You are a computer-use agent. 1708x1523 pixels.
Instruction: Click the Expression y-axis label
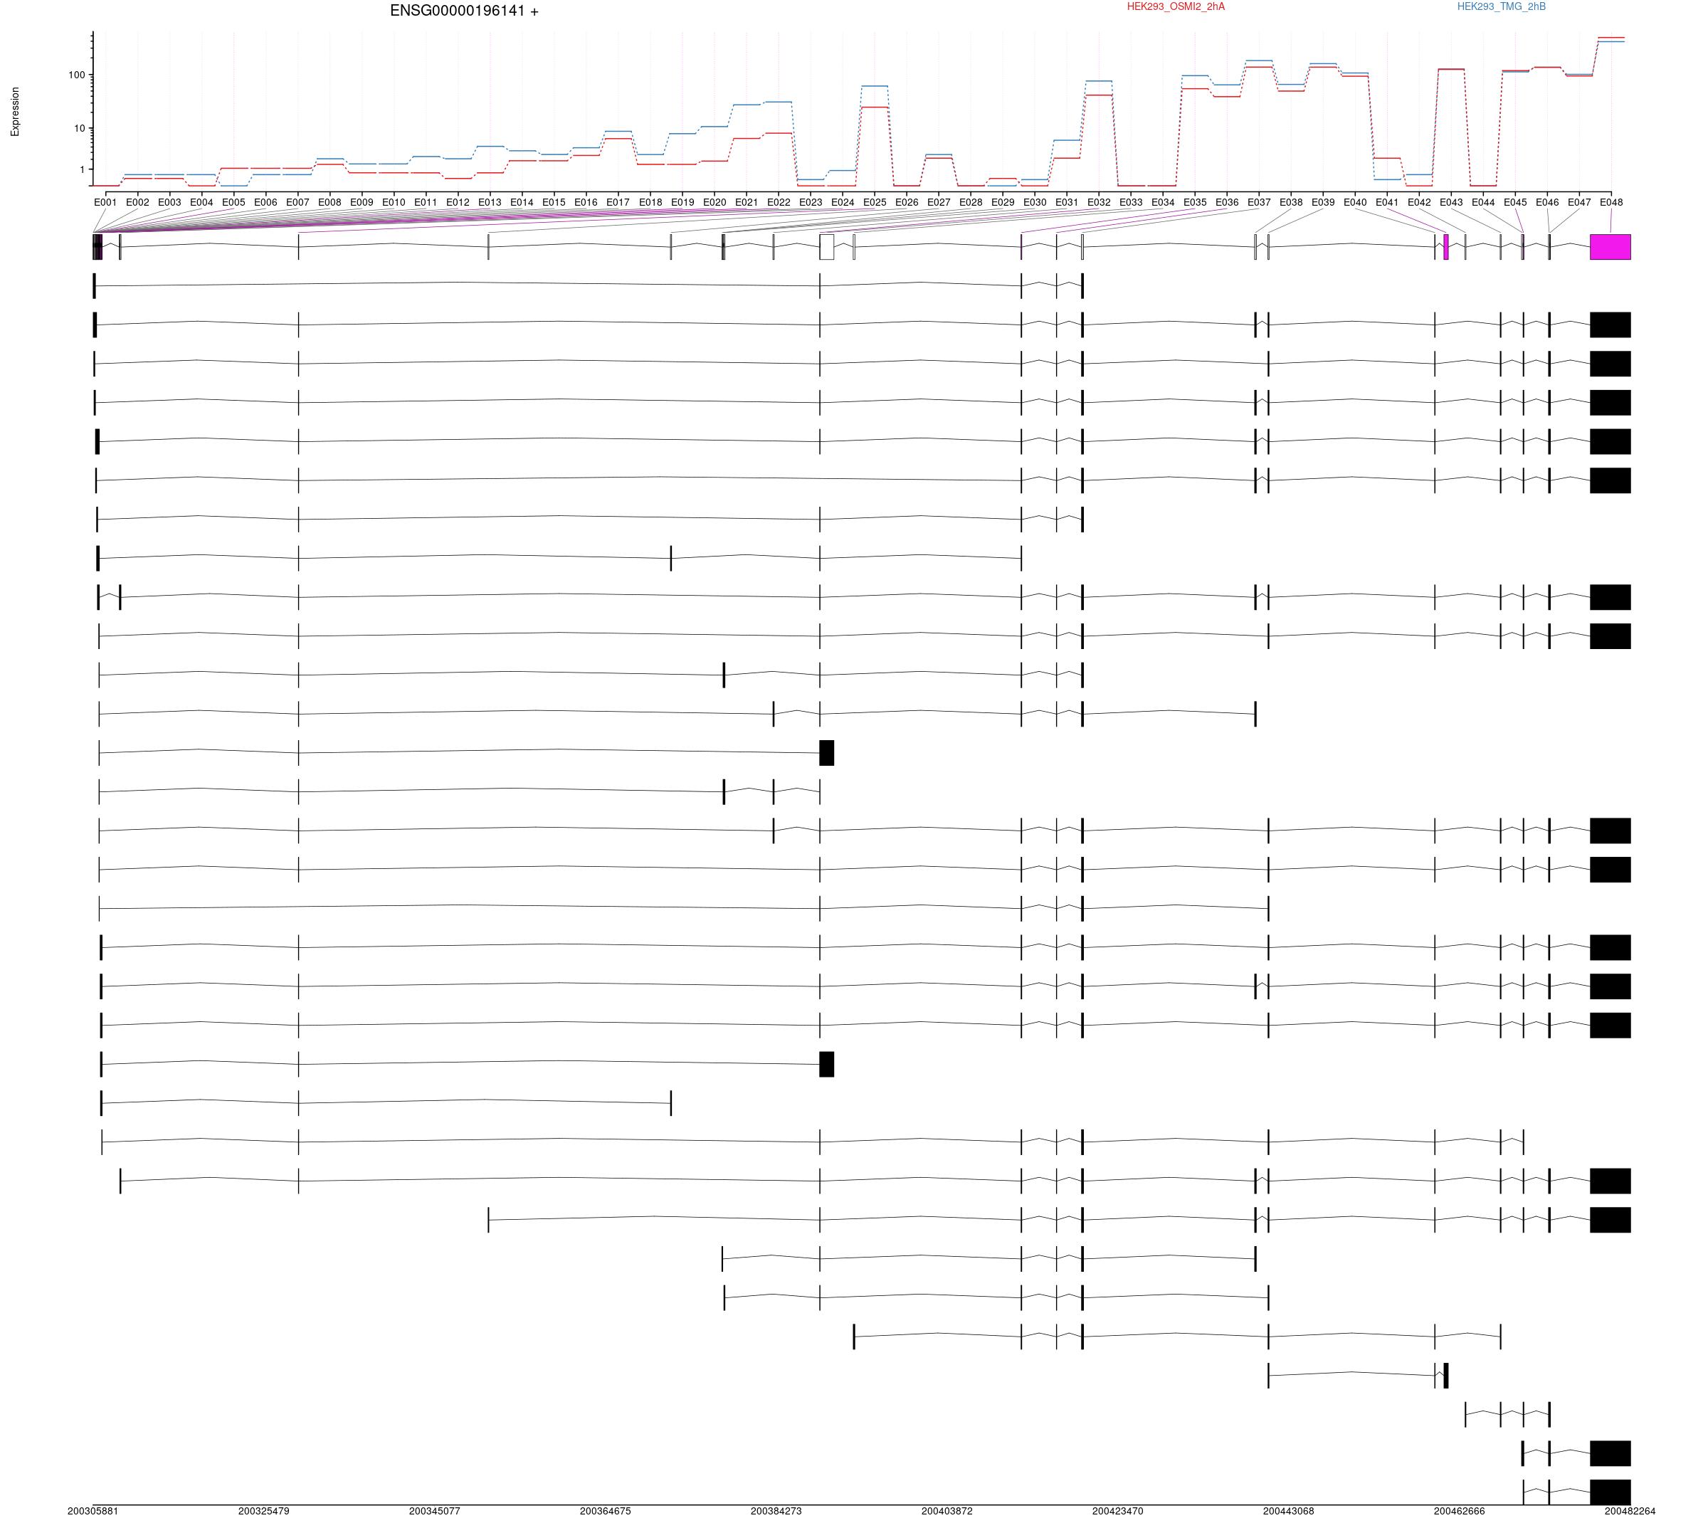coord(15,112)
